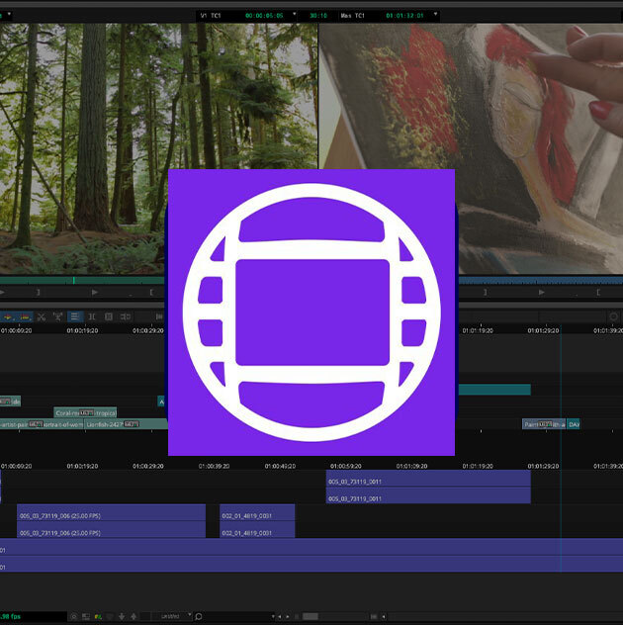This screenshot has width=623, height=625.
Task: Click the Avid Media Composer logo overlay
Action: tap(311, 312)
